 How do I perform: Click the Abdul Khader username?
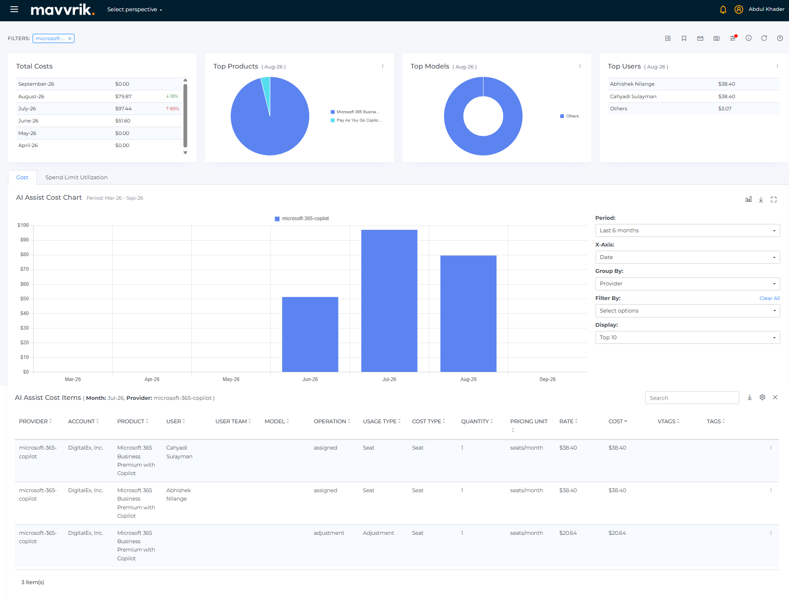[766, 9]
